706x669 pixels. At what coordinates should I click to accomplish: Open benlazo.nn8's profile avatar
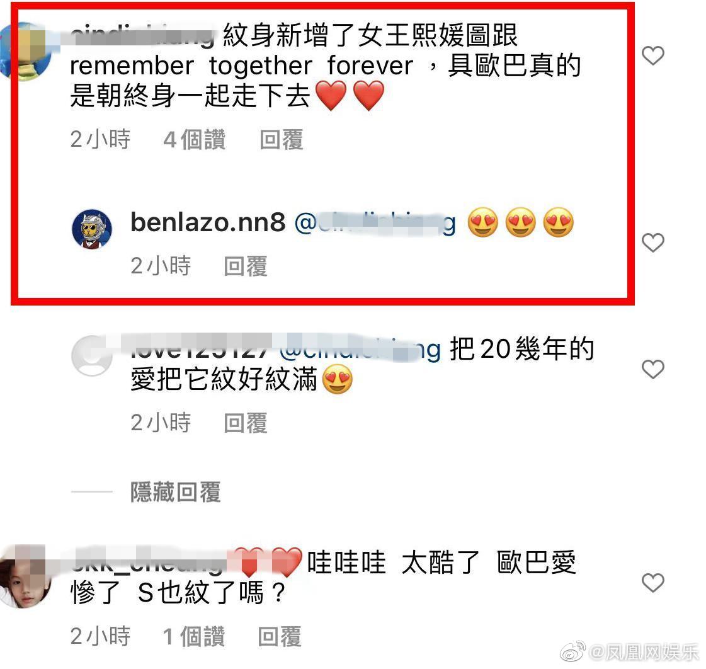(x=92, y=229)
